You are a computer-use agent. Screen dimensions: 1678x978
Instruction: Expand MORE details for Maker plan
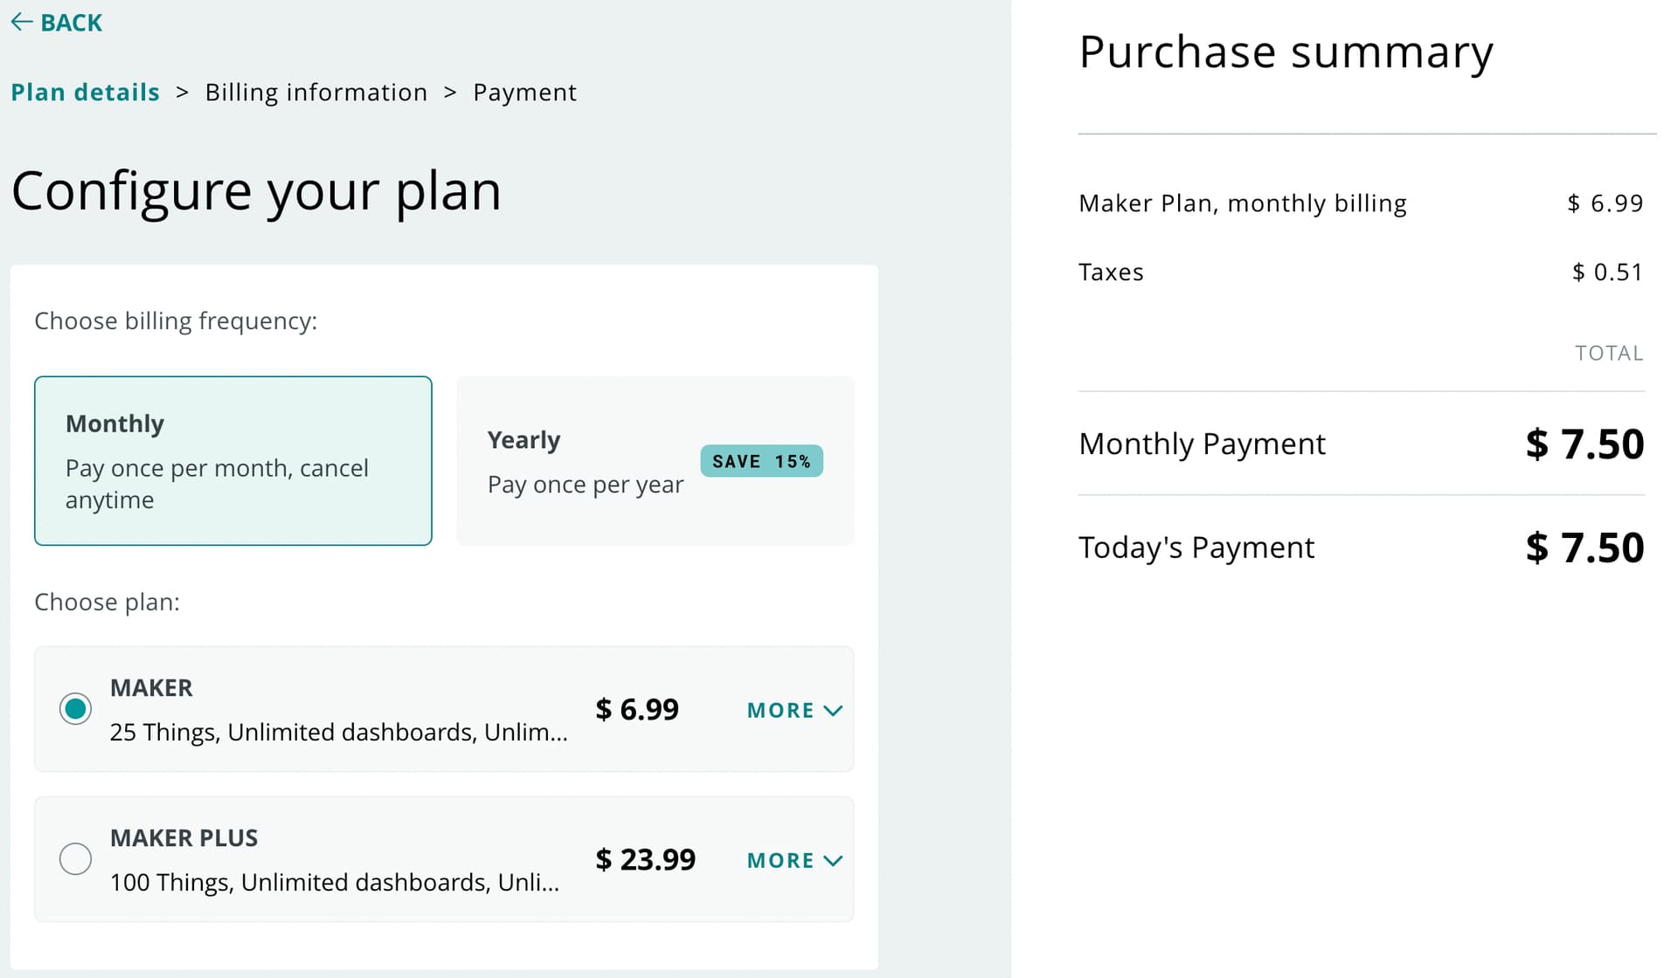pyautogui.click(x=780, y=711)
